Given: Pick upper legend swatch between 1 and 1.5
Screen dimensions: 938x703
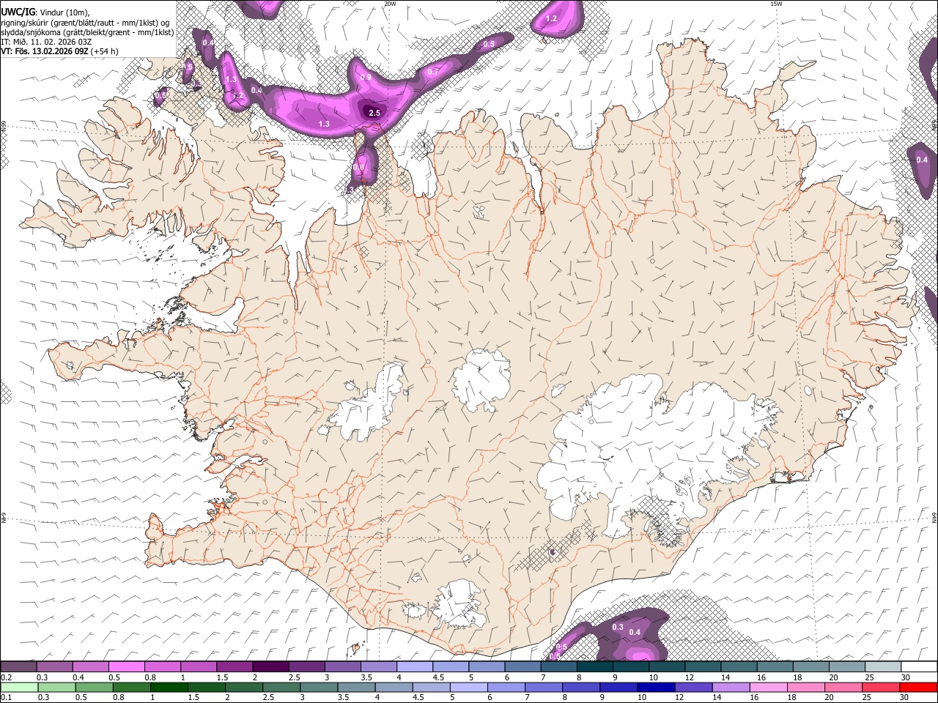Looking at the screenshot, I should tap(198, 666).
